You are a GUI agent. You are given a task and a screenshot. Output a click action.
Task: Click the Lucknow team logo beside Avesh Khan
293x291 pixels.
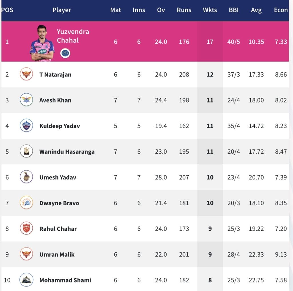(x=26, y=100)
